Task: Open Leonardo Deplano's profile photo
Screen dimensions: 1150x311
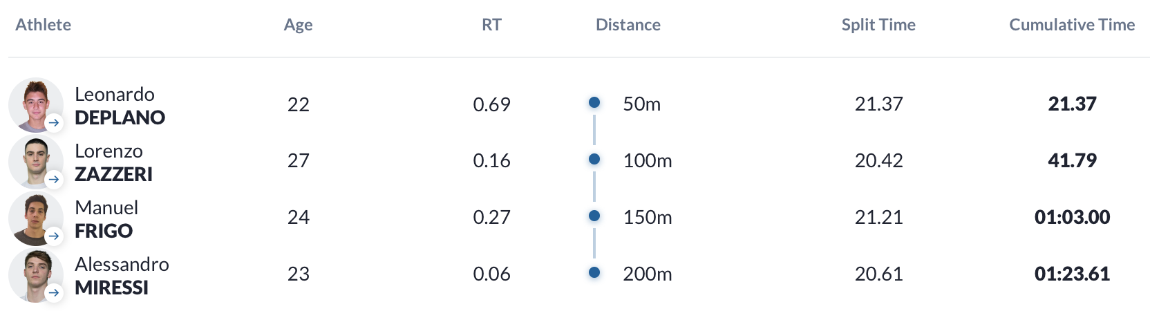Action: (x=35, y=105)
